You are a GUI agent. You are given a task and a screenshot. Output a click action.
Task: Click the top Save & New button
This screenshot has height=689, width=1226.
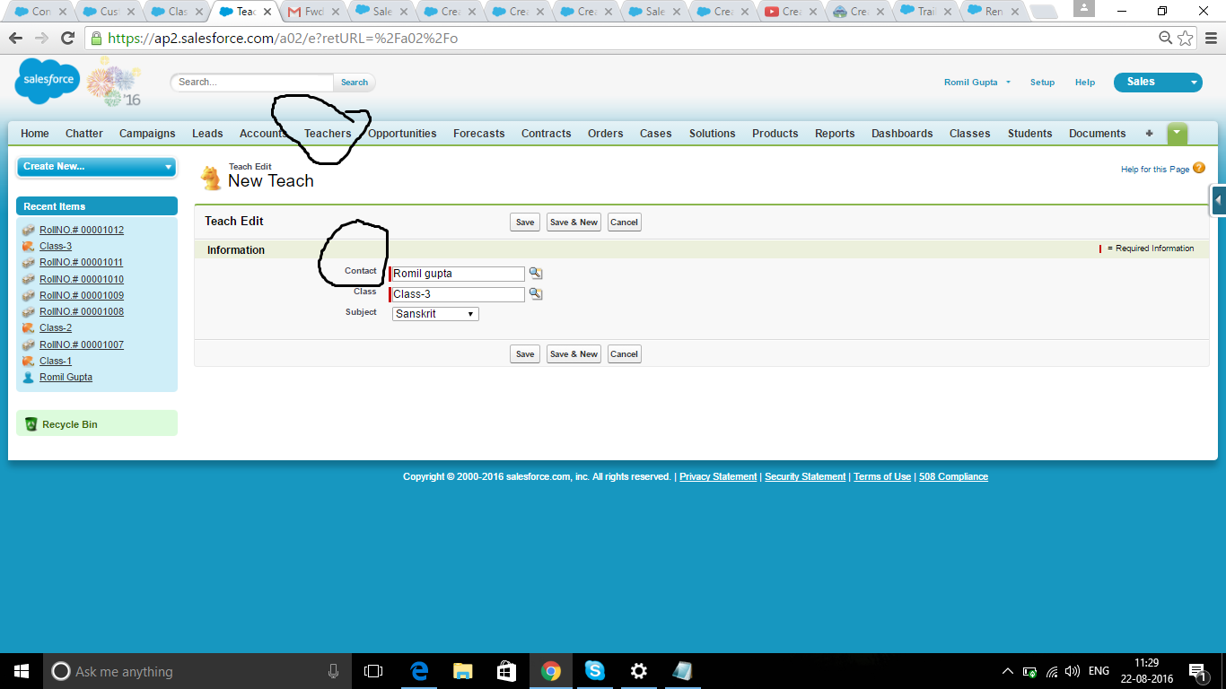point(574,222)
